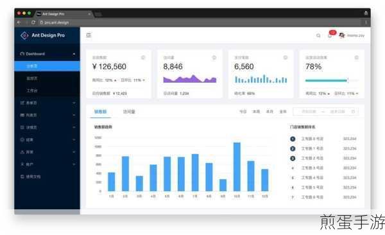This screenshot has width=385, height=235.
Task: Click the 转化率 60% footer text
Action: click(244, 94)
